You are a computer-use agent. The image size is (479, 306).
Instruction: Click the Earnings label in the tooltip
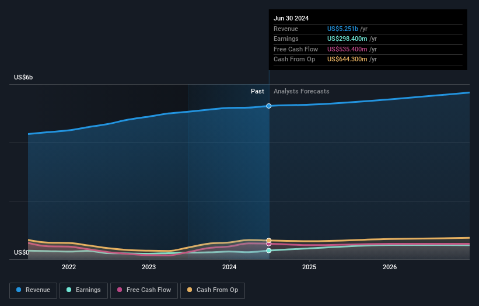tap(286, 39)
